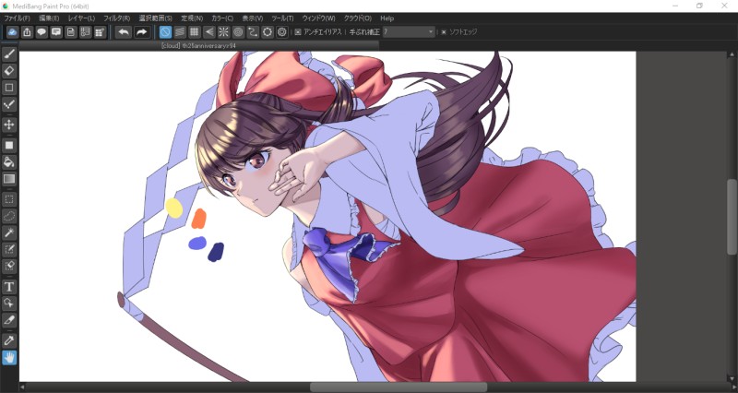The height and width of the screenshot is (393, 738).
Task: Select the Brush tool
Action: [9, 54]
